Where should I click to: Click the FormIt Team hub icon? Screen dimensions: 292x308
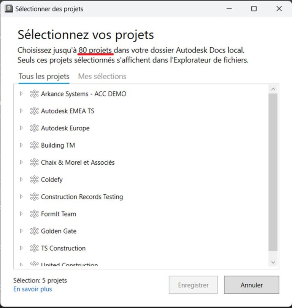(34, 214)
